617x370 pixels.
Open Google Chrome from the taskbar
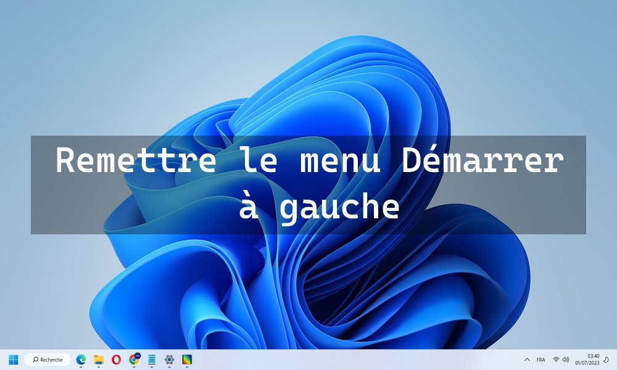[x=134, y=359]
